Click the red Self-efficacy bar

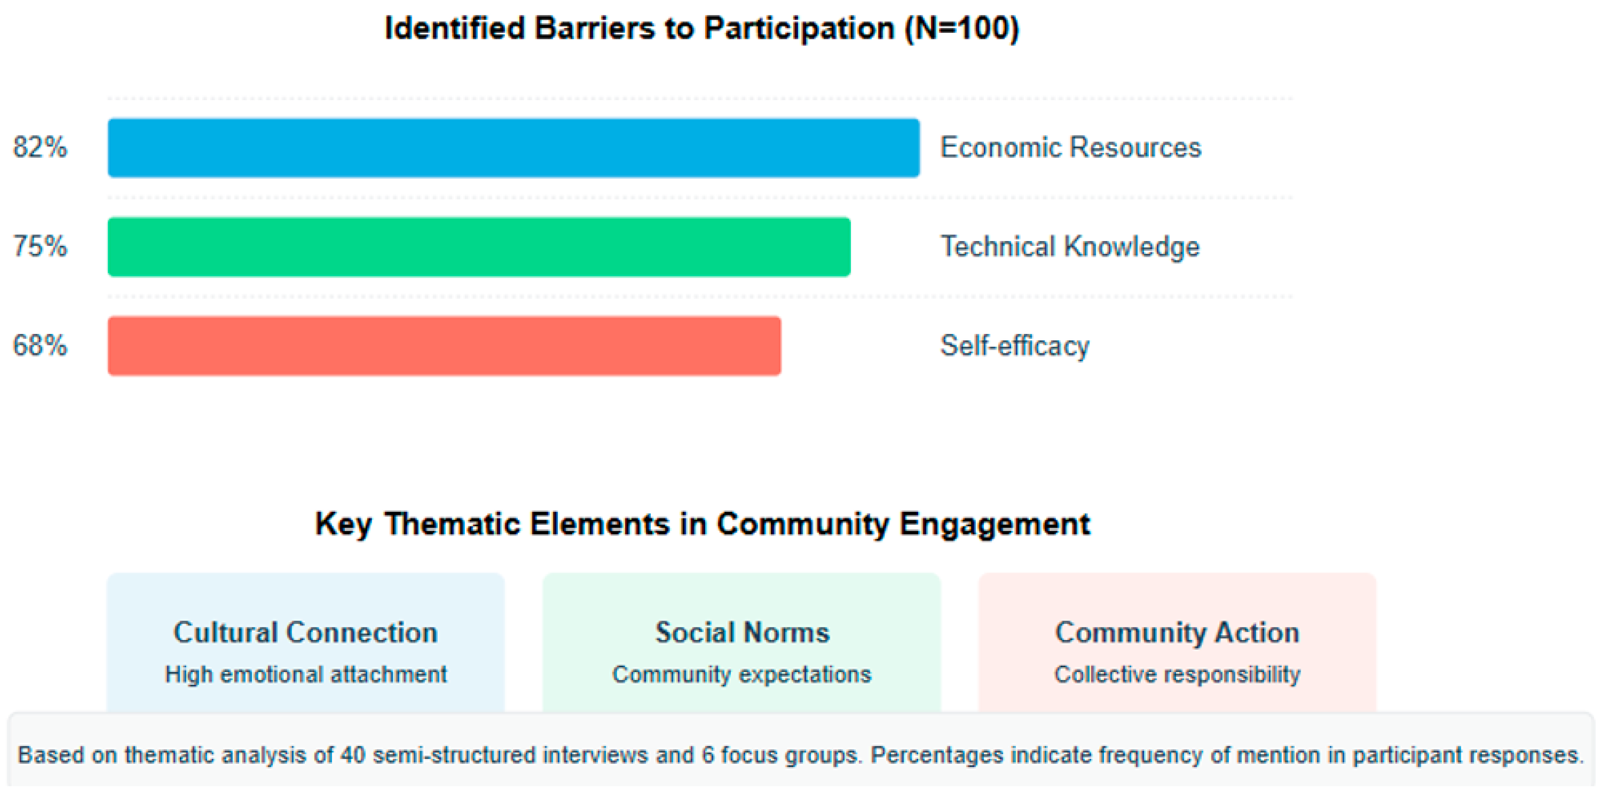[x=444, y=346]
